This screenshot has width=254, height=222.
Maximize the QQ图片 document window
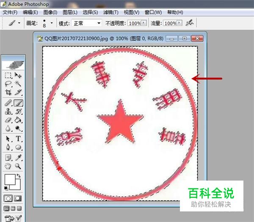[184, 38]
